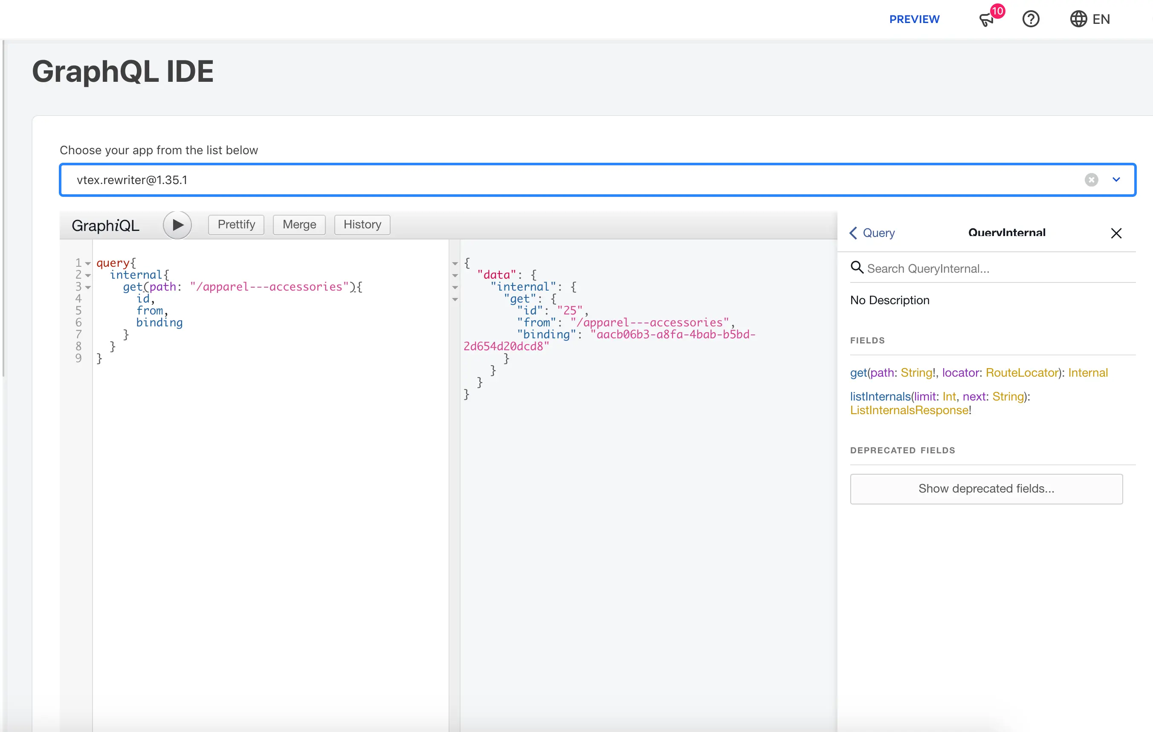Open the announcements megaphone icon

point(987,20)
